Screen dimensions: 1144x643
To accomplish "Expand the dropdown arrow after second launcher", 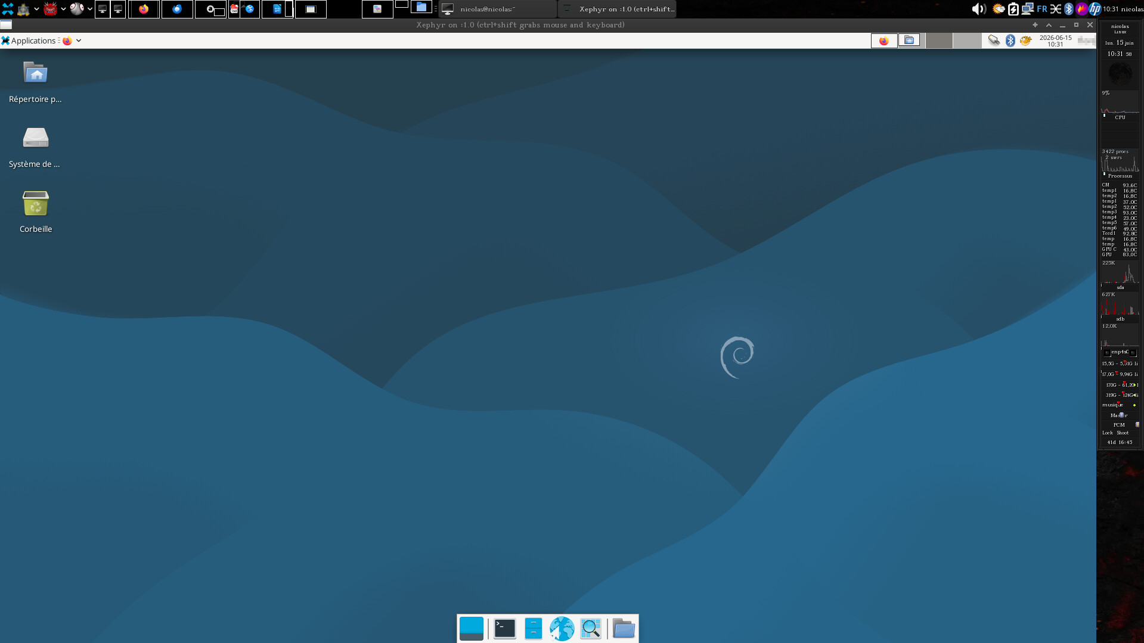I will [x=36, y=9].
